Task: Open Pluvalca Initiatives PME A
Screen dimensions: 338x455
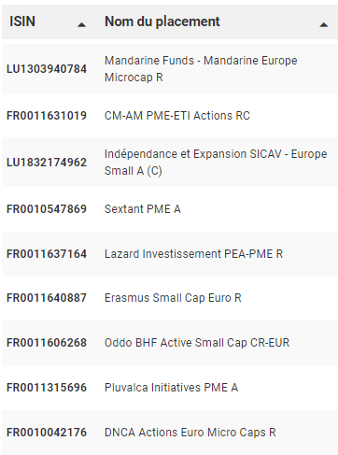Action: pos(171,388)
